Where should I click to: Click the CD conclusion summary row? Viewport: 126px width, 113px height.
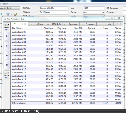click(x=66, y=103)
